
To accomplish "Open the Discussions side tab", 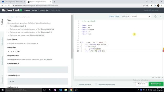I will click(x=2, y=79).
